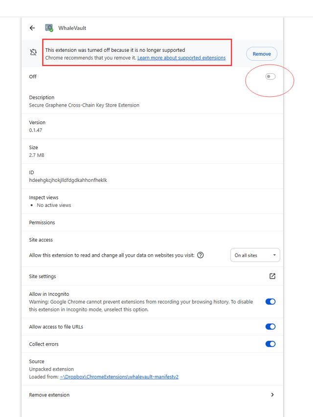This screenshot has width=313, height=417.
Task: Go back using the back arrow
Action: (32, 28)
